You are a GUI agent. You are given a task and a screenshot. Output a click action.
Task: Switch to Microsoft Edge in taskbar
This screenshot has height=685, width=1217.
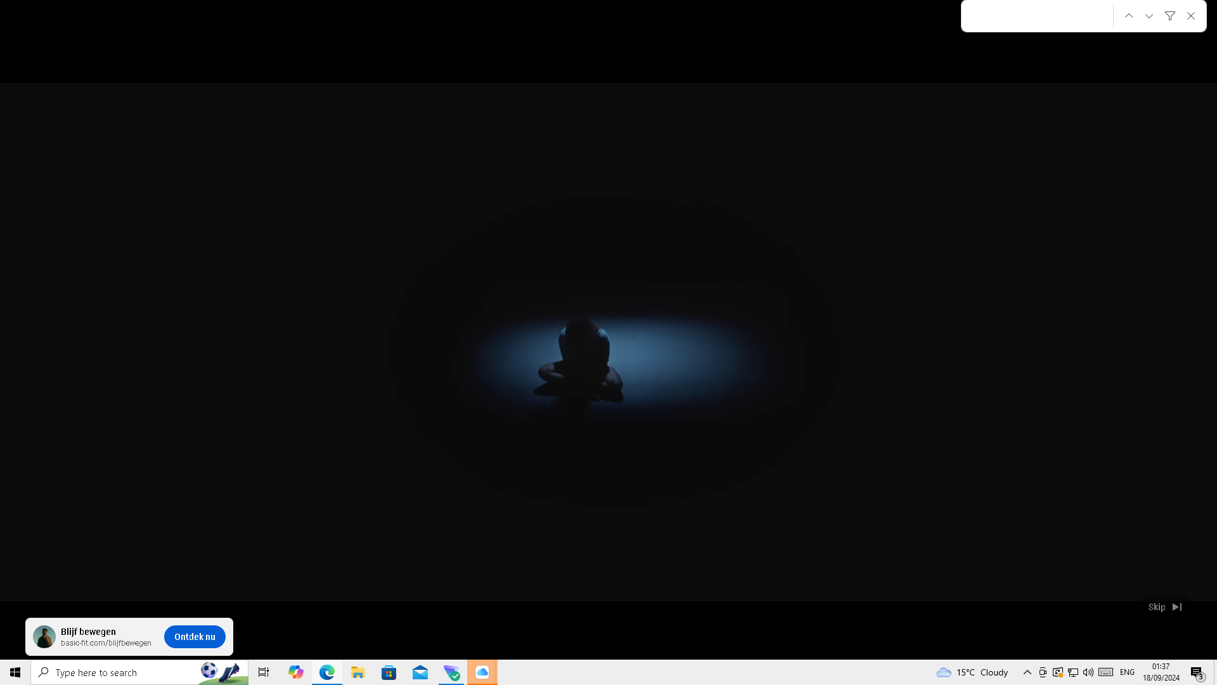point(326,672)
